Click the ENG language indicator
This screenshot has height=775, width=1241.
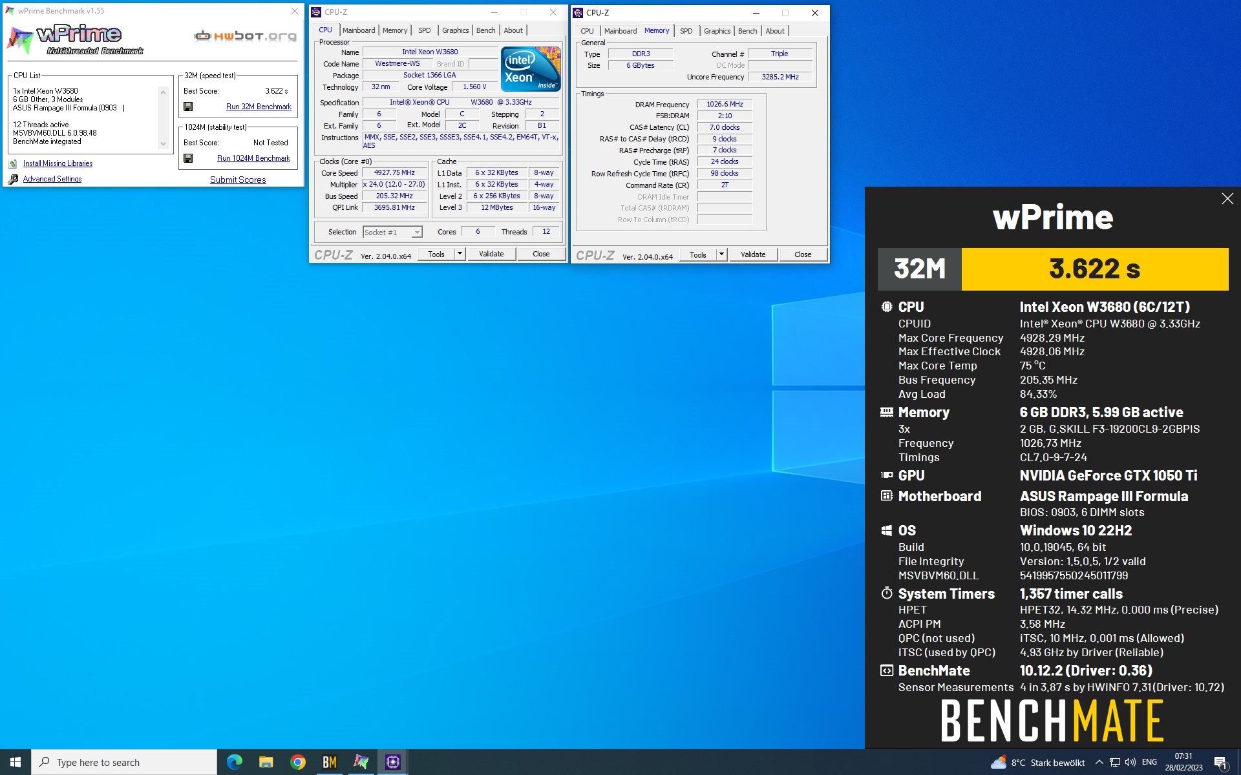[1149, 762]
